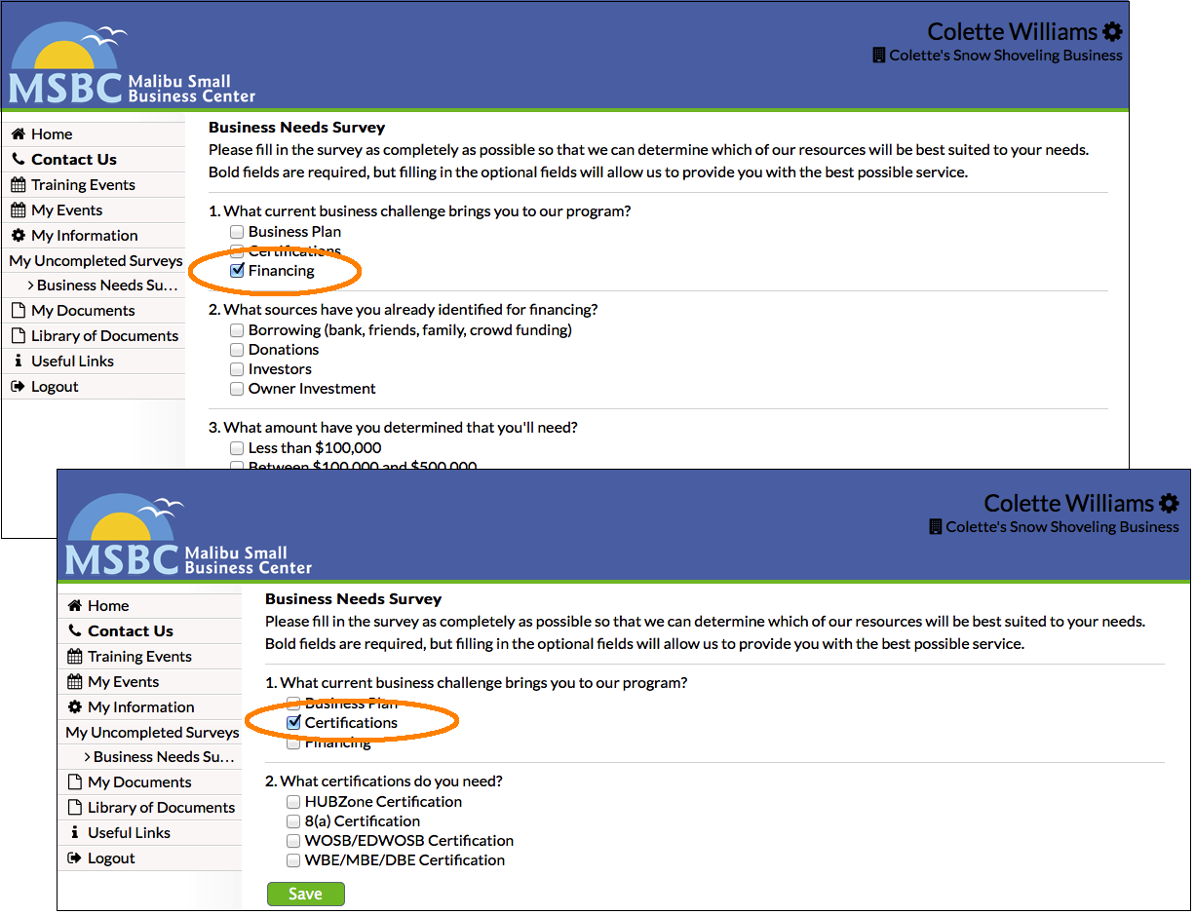Click My Documents file icon in front window
The image size is (1195, 915).
coord(75,782)
